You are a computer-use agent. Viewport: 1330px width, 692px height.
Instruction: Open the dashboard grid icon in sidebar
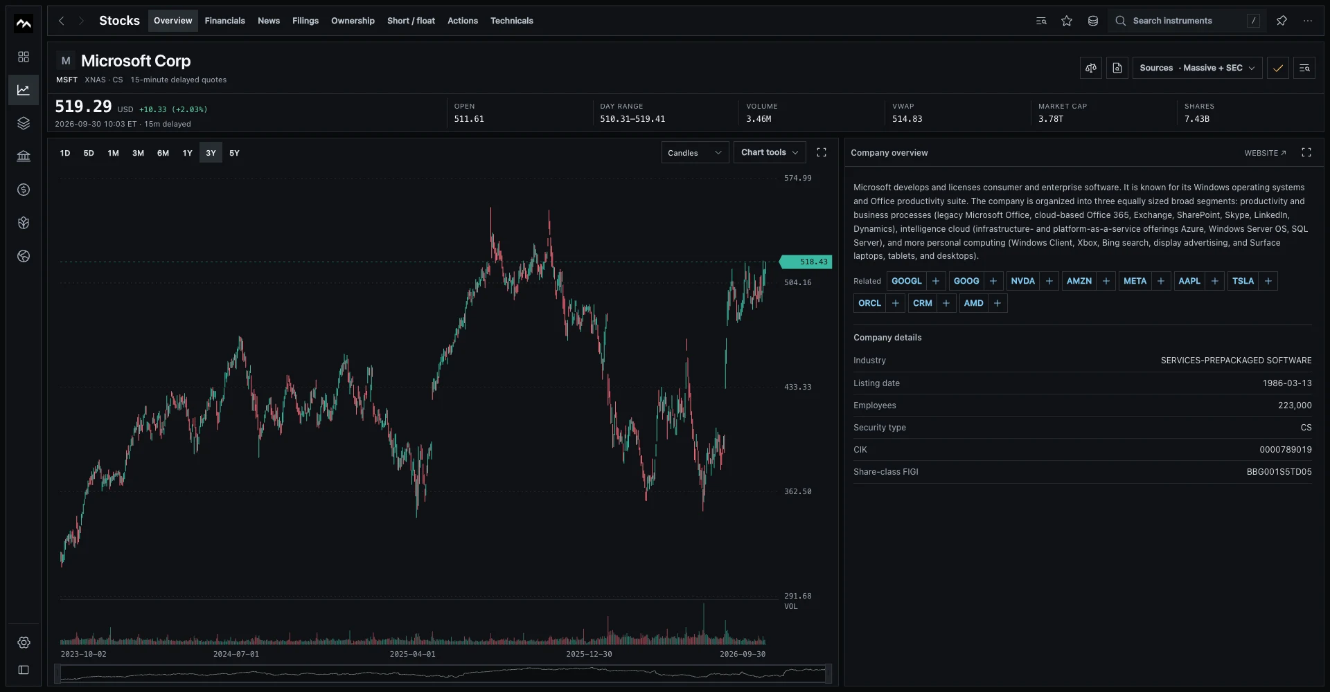[24, 57]
